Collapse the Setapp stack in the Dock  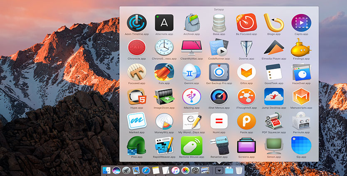pyautogui.click(x=219, y=170)
